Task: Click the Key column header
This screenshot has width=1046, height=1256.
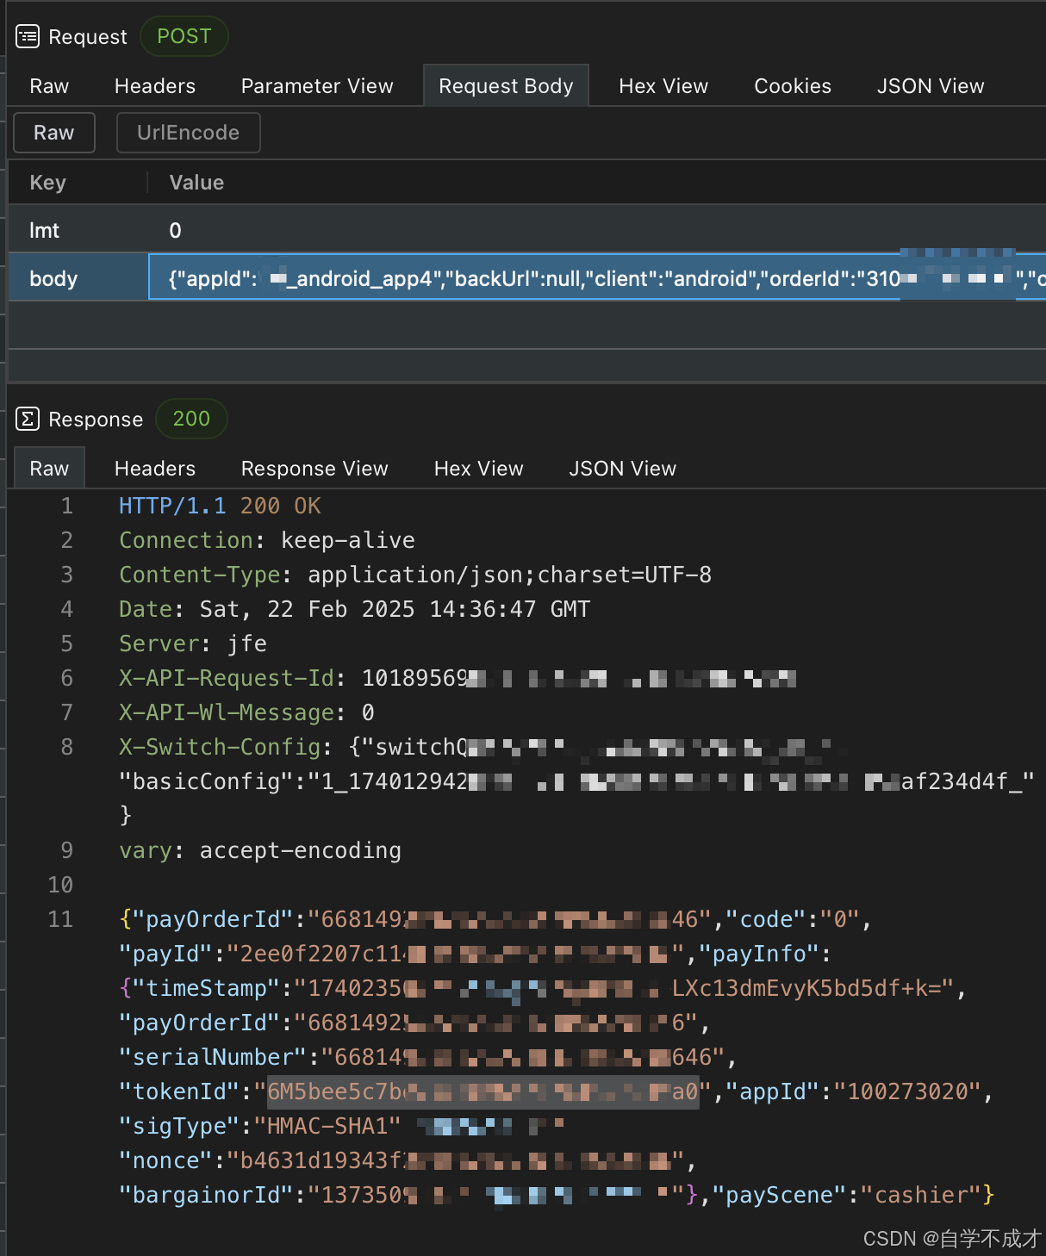Action: click(x=47, y=183)
